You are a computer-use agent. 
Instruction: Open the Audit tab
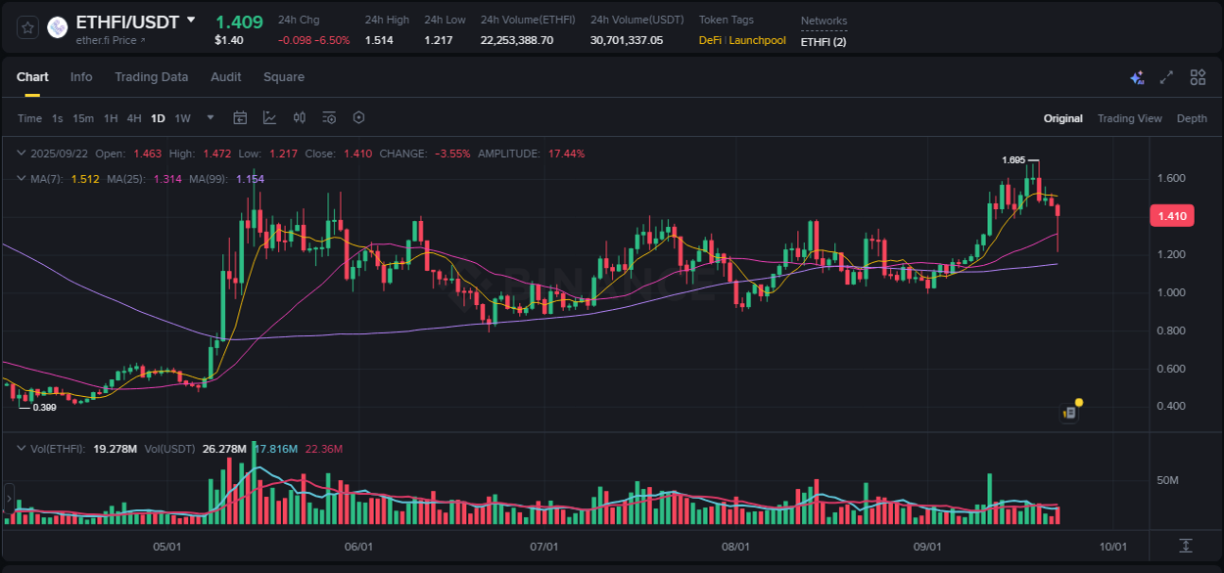[226, 76]
